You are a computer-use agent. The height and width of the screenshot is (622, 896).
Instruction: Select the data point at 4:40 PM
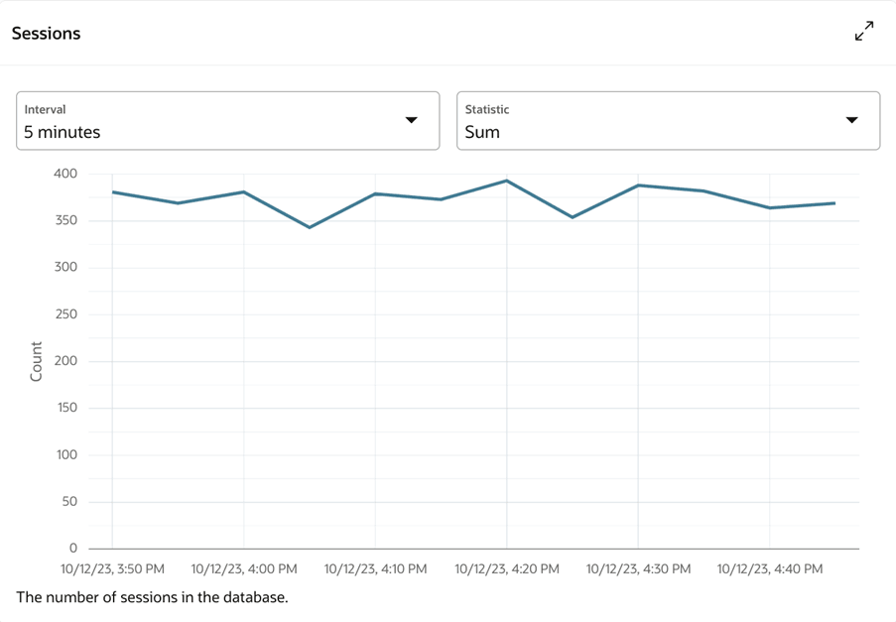pyautogui.click(x=770, y=208)
